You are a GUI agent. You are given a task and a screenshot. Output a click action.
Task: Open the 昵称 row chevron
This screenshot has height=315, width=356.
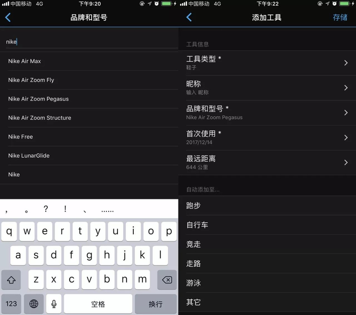coord(346,88)
